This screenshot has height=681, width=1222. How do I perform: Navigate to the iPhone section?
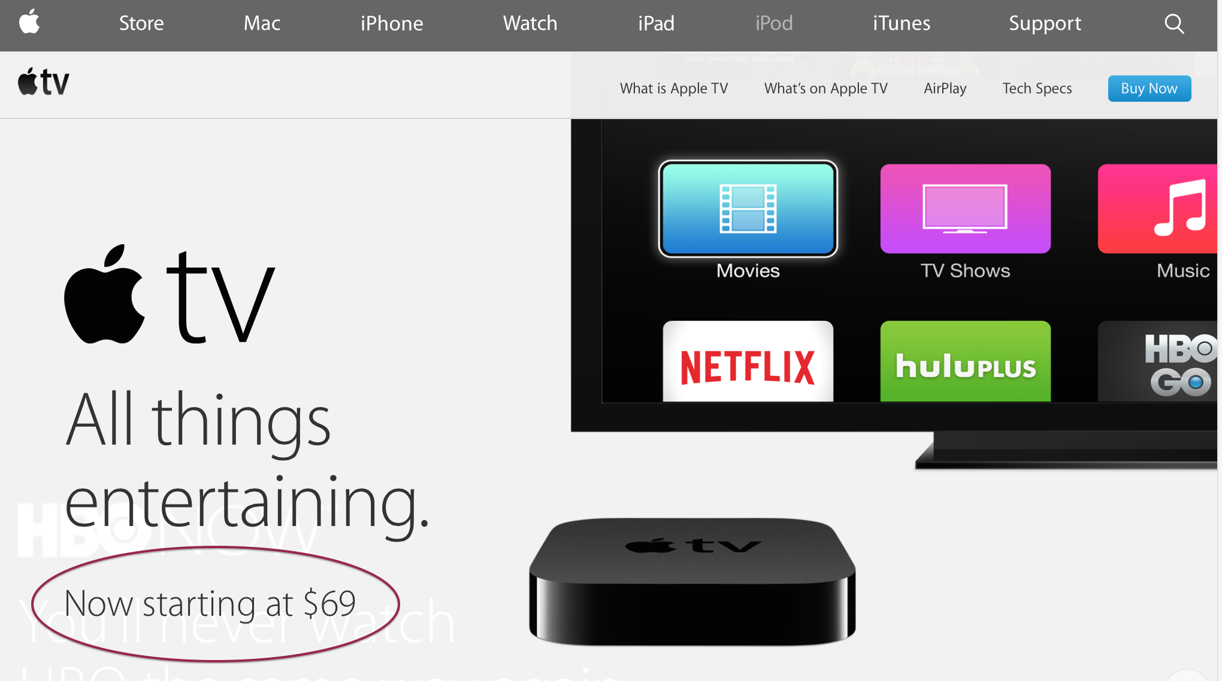coord(392,23)
